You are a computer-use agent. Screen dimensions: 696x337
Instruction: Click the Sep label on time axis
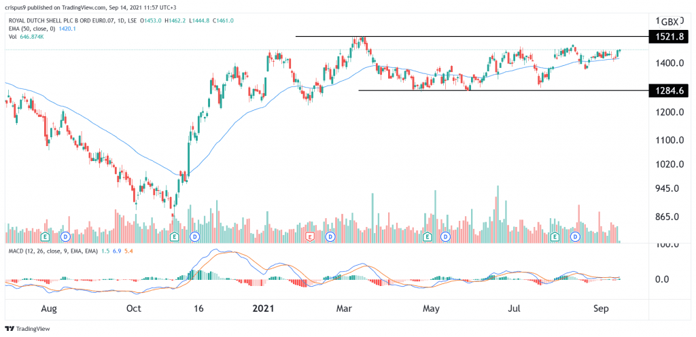[601, 308]
